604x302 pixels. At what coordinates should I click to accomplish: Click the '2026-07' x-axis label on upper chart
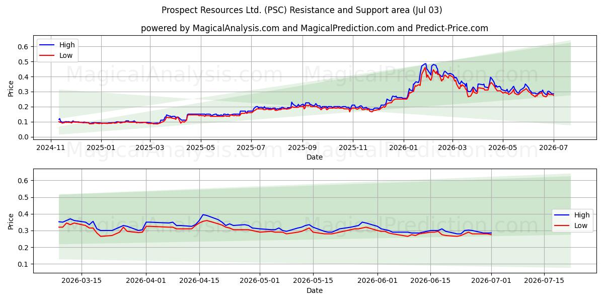pos(553,147)
